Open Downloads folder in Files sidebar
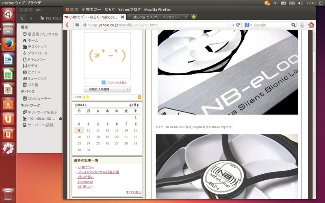This screenshot has width=325, height=203. point(35,53)
